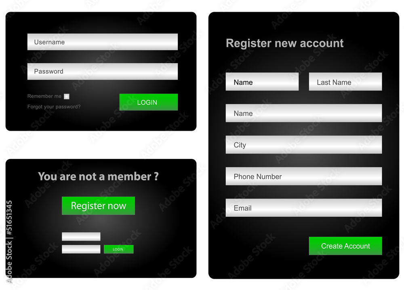The width and height of the screenshot is (404, 290).
Task: Click the Password input field
Action: pos(103,72)
